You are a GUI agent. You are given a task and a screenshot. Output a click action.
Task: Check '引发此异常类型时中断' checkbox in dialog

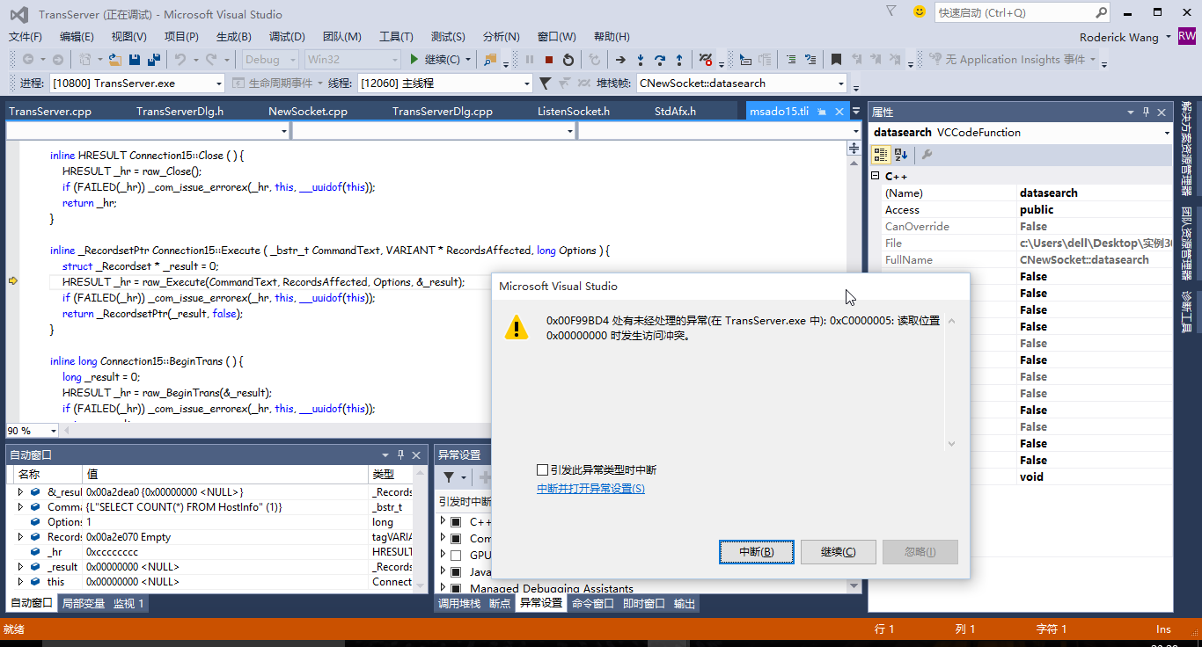542,470
